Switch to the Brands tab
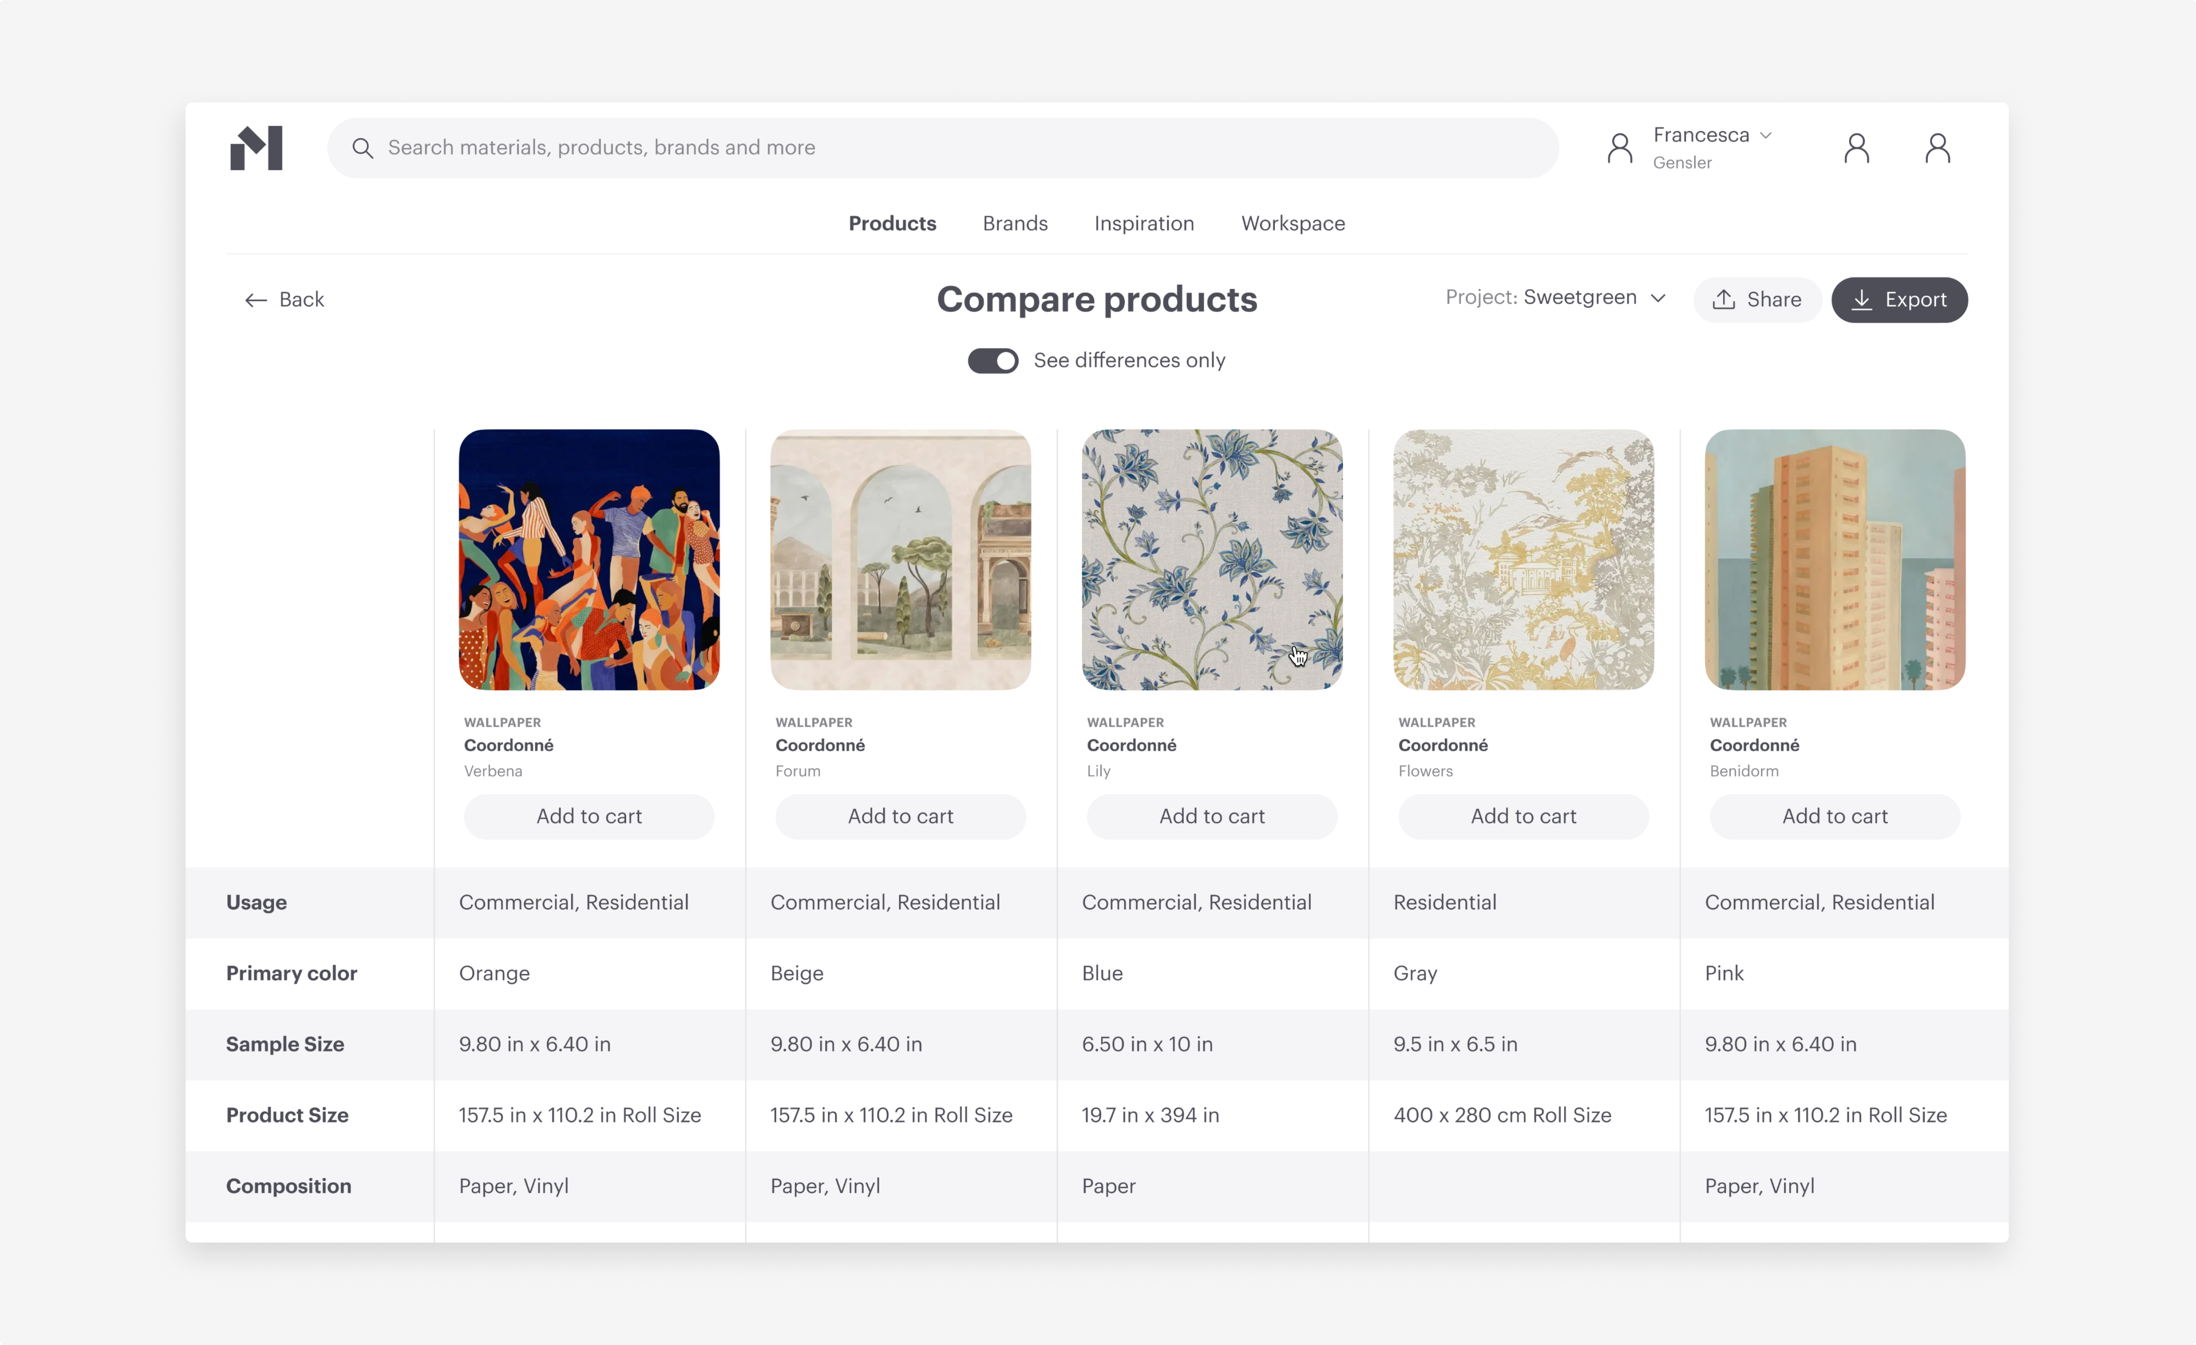 click(x=1015, y=223)
